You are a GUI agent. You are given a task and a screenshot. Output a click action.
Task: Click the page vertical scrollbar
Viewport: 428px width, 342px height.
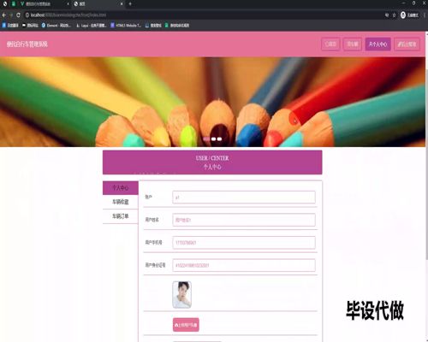coord(426,164)
